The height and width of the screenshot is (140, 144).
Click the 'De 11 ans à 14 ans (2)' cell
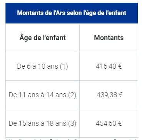(42, 95)
